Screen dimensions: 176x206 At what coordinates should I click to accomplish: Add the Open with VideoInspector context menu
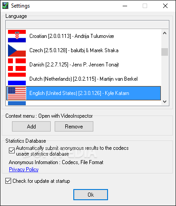click(31, 127)
